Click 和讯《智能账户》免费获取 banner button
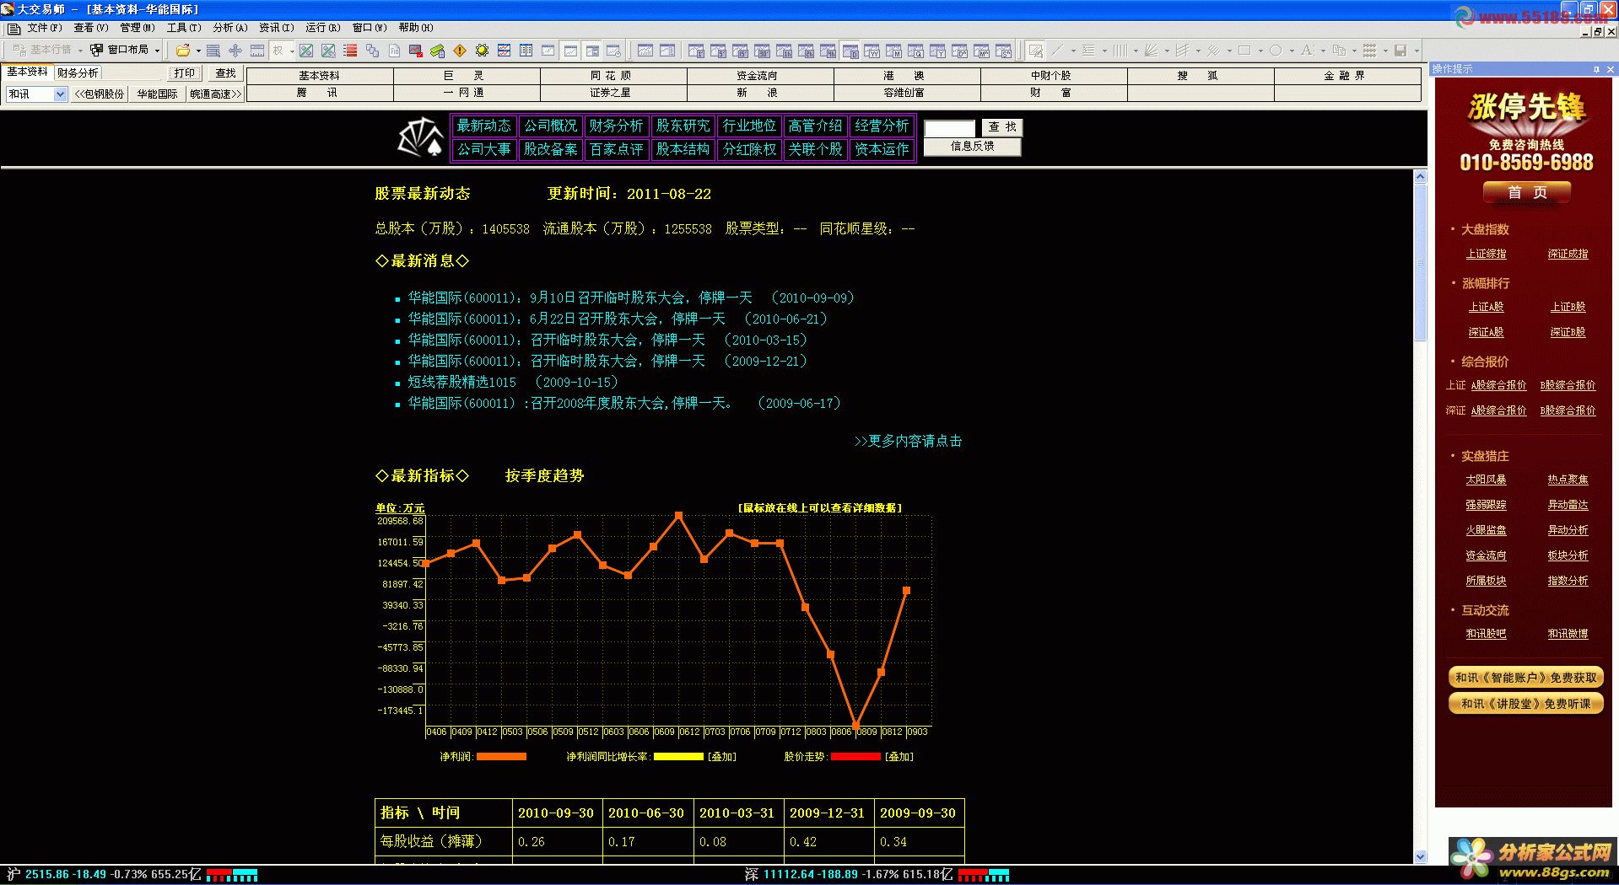 pyautogui.click(x=1526, y=678)
